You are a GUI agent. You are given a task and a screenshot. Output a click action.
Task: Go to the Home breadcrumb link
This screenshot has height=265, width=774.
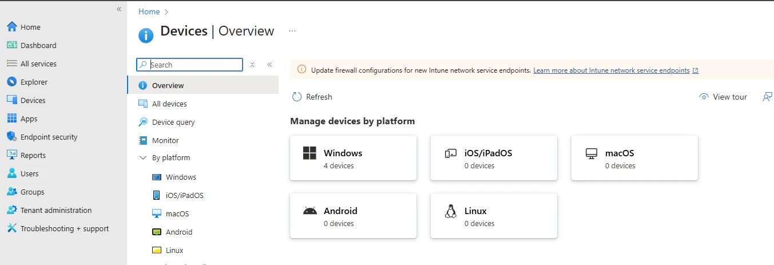(x=149, y=11)
